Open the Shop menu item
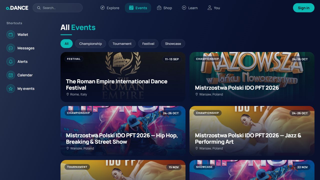The width and height of the screenshot is (320, 180). (164, 8)
